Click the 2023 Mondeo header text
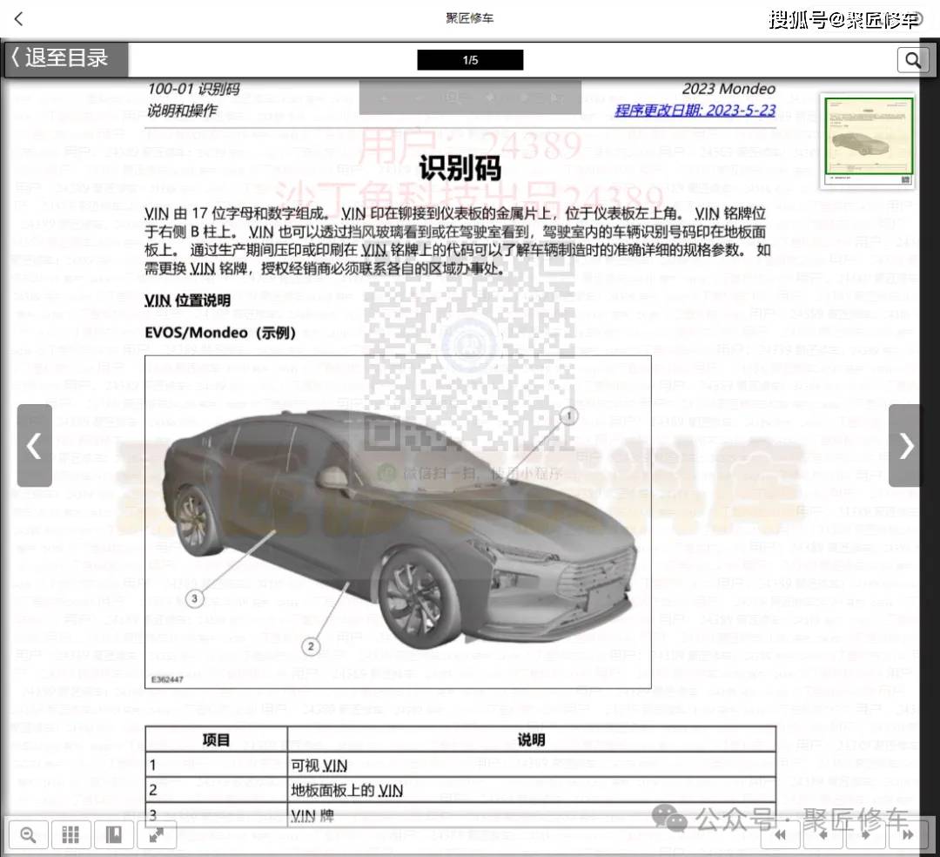The width and height of the screenshot is (940, 857). [728, 89]
